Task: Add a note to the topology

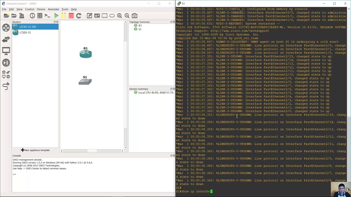Action: pos(89,16)
